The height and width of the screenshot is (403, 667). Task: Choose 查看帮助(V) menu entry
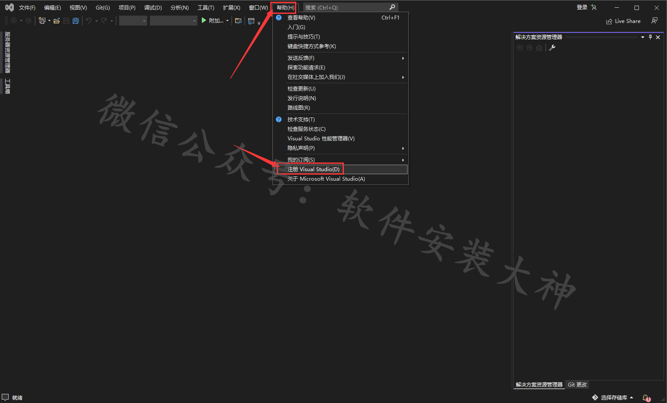340,18
